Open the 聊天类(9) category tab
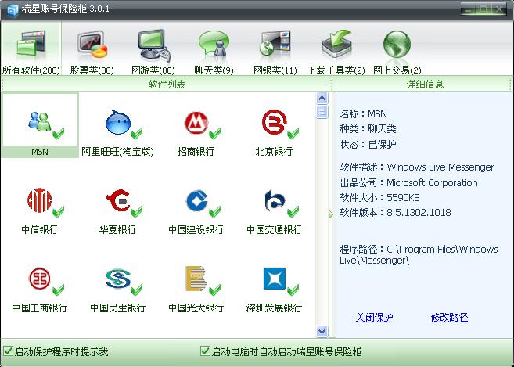The width and height of the screenshot is (514, 367). (214, 52)
